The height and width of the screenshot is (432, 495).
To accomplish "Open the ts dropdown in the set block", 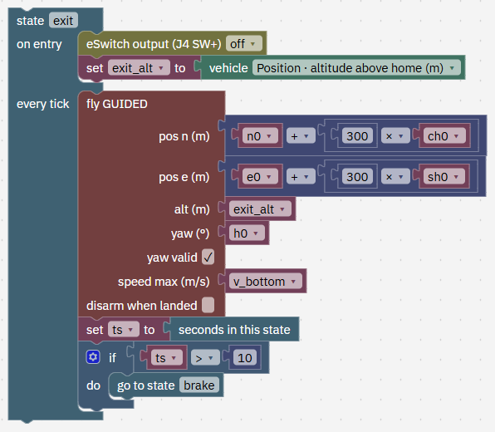I will (124, 329).
